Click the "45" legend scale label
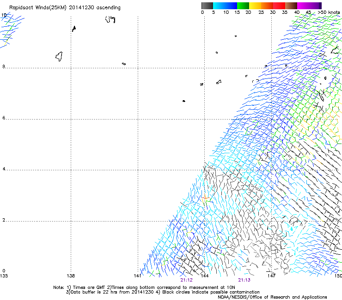Image resolution: width=342 pixels, height=300 pixels. click(x=308, y=12)
